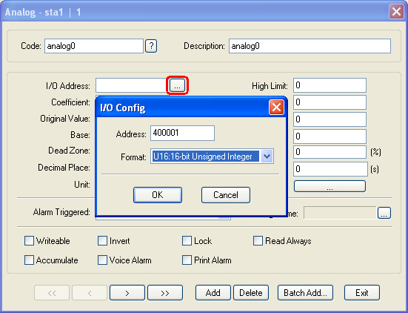Screen dimensions: 408x313
Task: Click the question mark help button beside Code
Action: pos(151,46)
